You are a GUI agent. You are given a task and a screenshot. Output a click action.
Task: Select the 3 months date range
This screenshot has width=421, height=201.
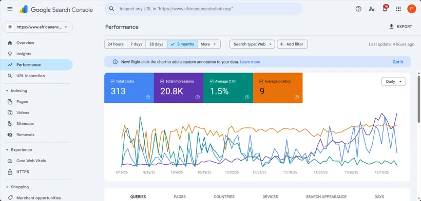click(x=182, y=44)
